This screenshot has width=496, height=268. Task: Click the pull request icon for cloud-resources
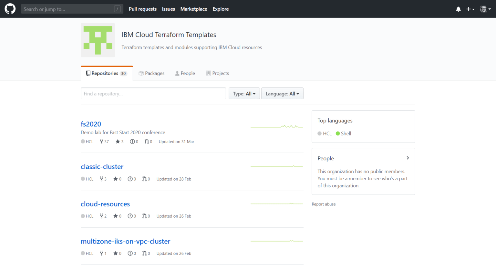(x=144, y=216)
